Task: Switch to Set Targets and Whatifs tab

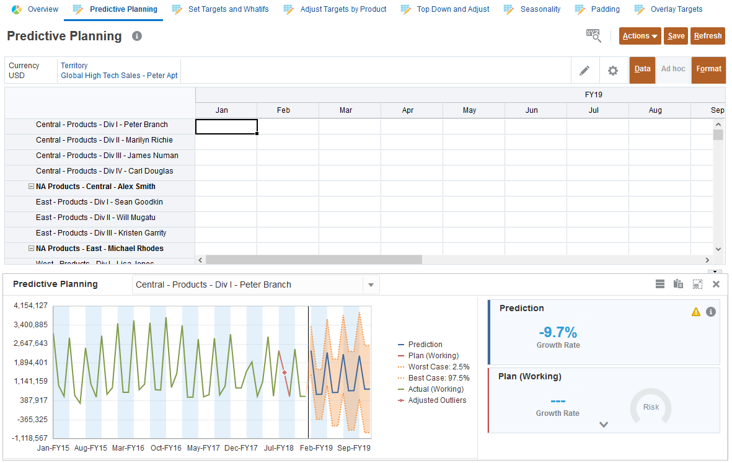Action: click(221, 9)
